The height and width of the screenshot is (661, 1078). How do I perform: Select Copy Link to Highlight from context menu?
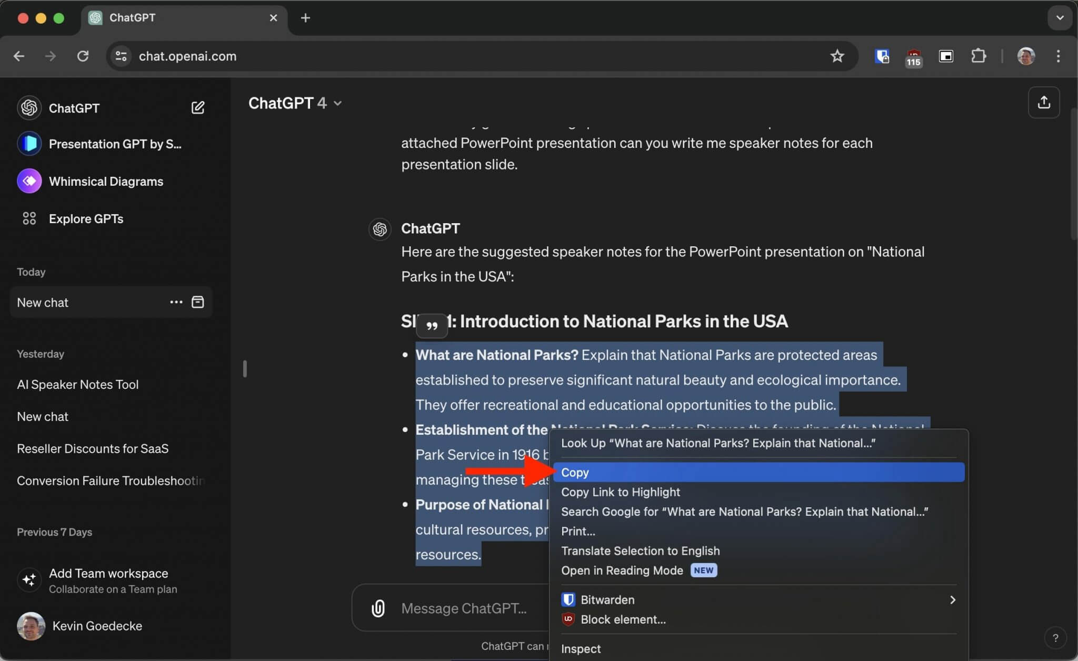pos(620,492)
